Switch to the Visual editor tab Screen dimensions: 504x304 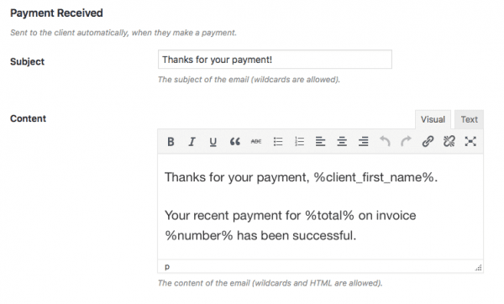433,119
